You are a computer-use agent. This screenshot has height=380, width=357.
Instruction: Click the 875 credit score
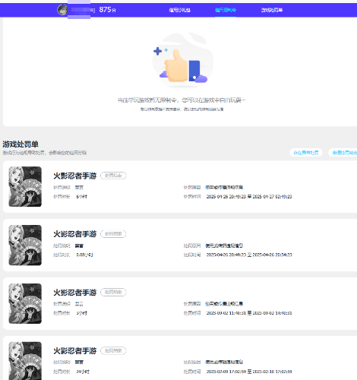[108, 10]
